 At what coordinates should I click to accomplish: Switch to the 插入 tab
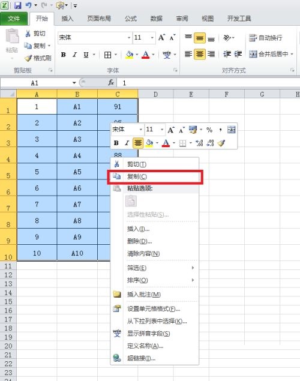[x=67, y=19]
